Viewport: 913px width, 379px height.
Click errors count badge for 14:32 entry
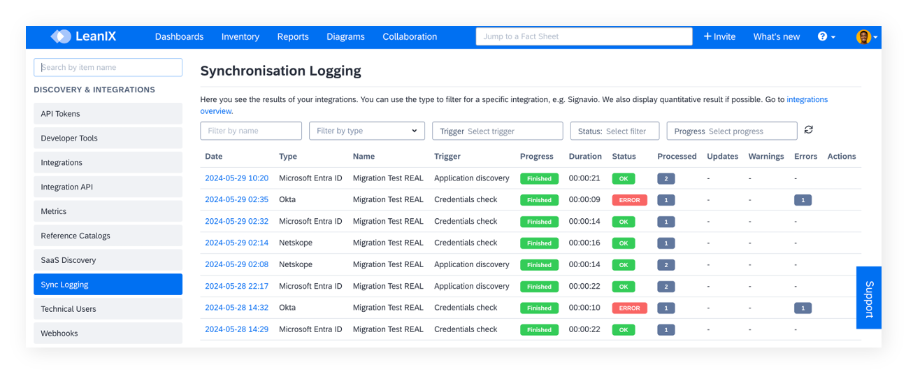803,308
